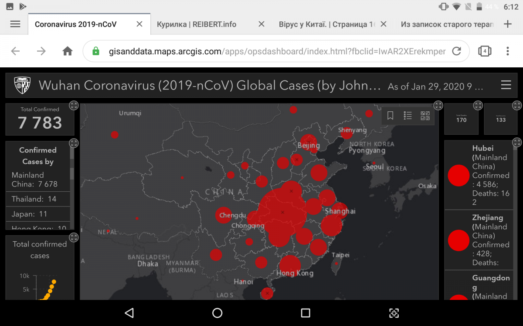This screenshot has width=523, height=326.
Task: Focus the gisanddata.maps.arcgis.com address bar
Action: click(277, 51)
